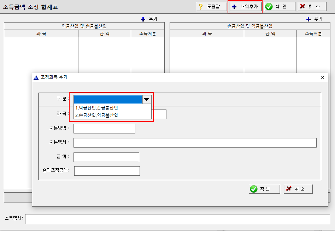Close the 조정과목 추가 dialog window
Image resolution: width=335 pixels, height=231 pixels.
coord(323,77)
